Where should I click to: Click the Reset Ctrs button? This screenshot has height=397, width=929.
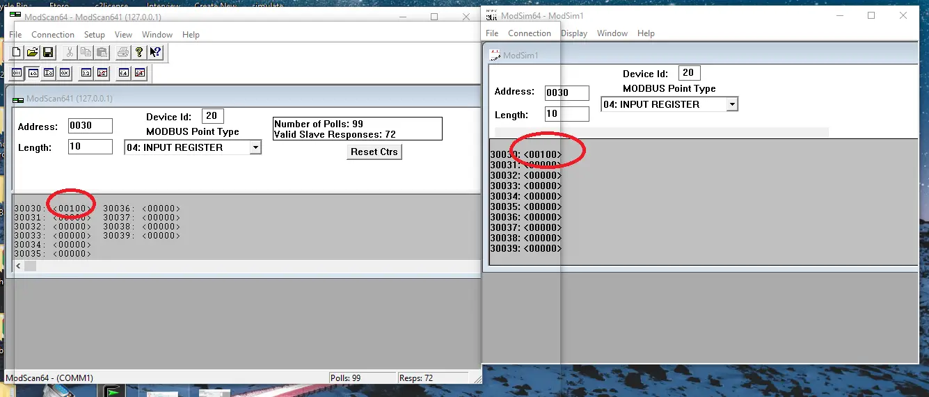(x=374, y=152)
